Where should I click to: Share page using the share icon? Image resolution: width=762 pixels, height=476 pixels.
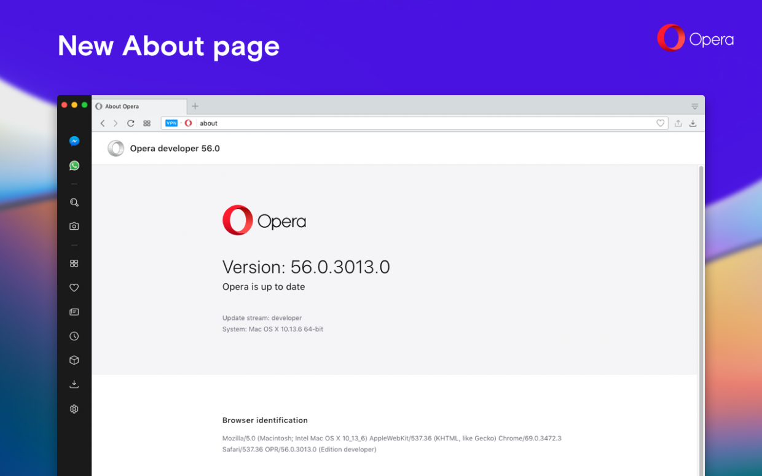(678, 123)
